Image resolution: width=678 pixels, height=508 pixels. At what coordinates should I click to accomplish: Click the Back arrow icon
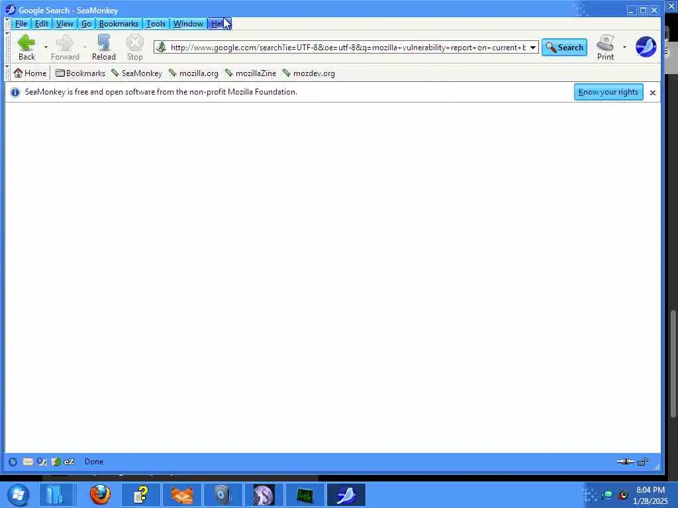point(26,43)
